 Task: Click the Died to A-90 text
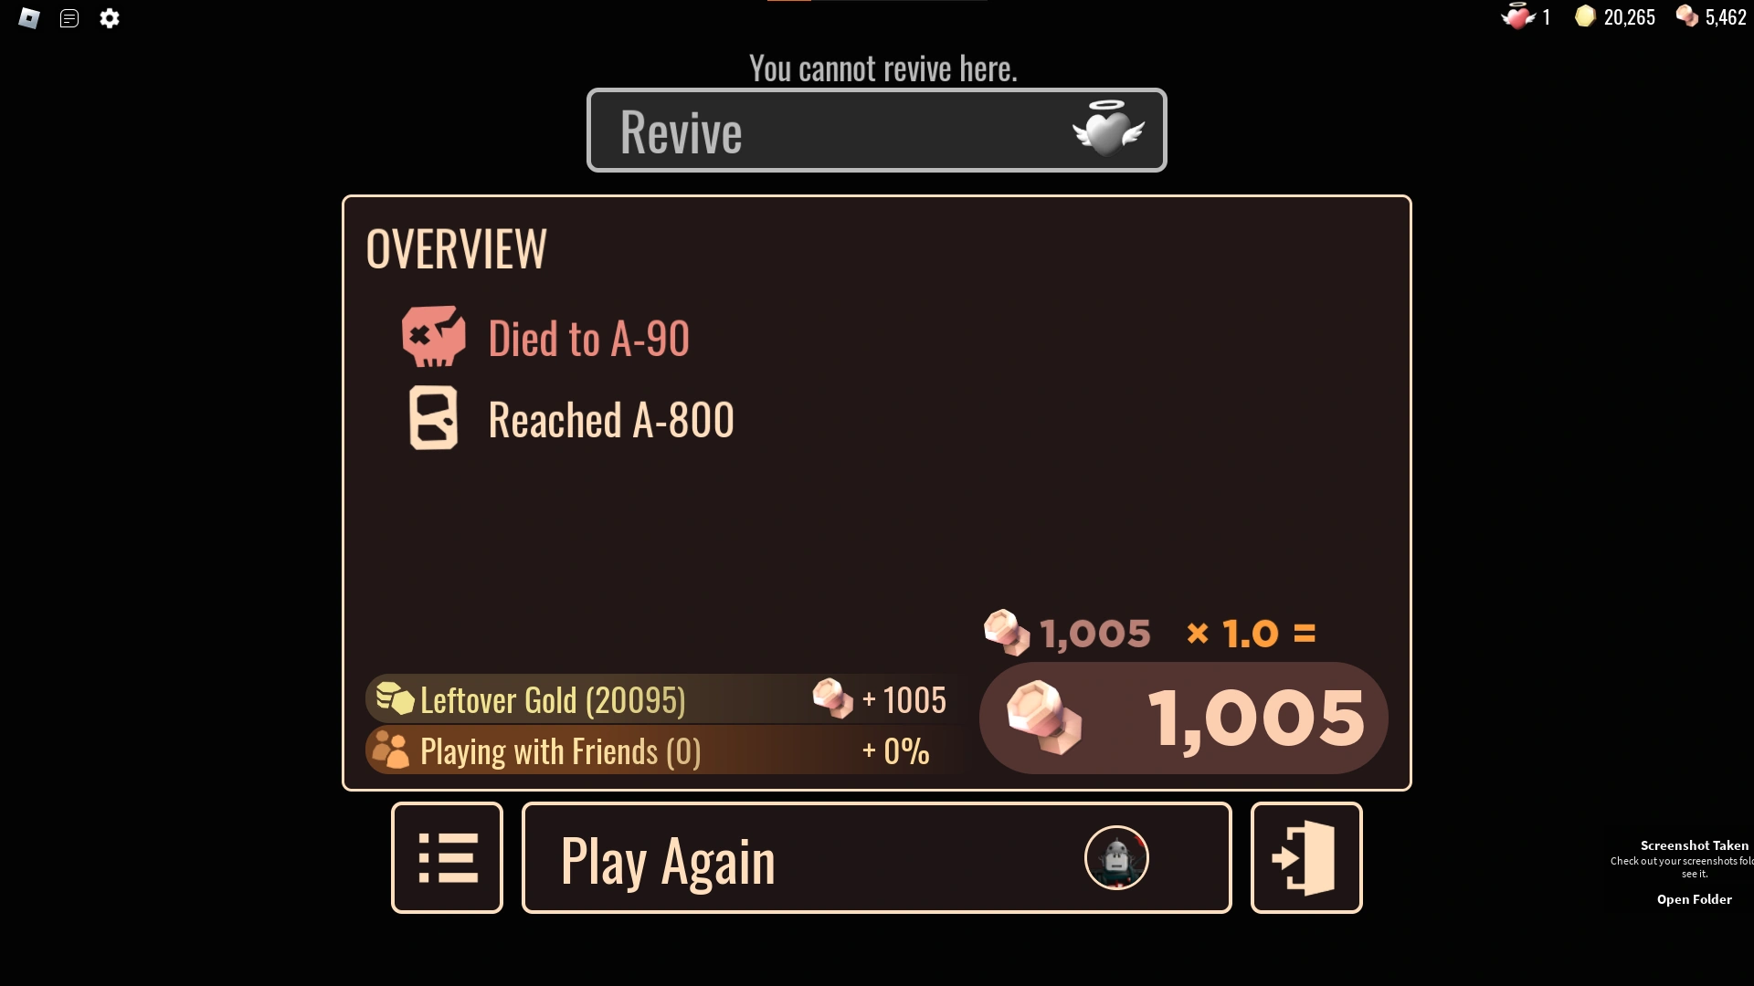[x=589, y=339]
